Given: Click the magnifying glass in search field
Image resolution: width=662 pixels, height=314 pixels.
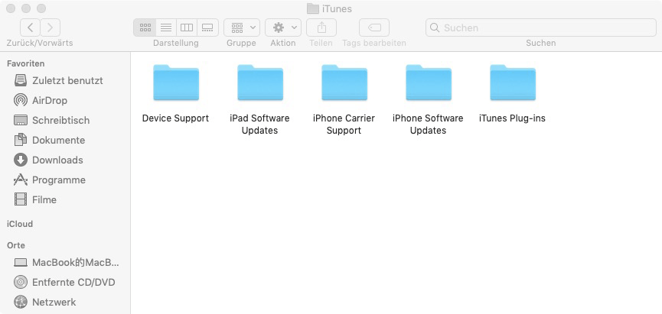Looking at the screenshot, I should [434, 28].
